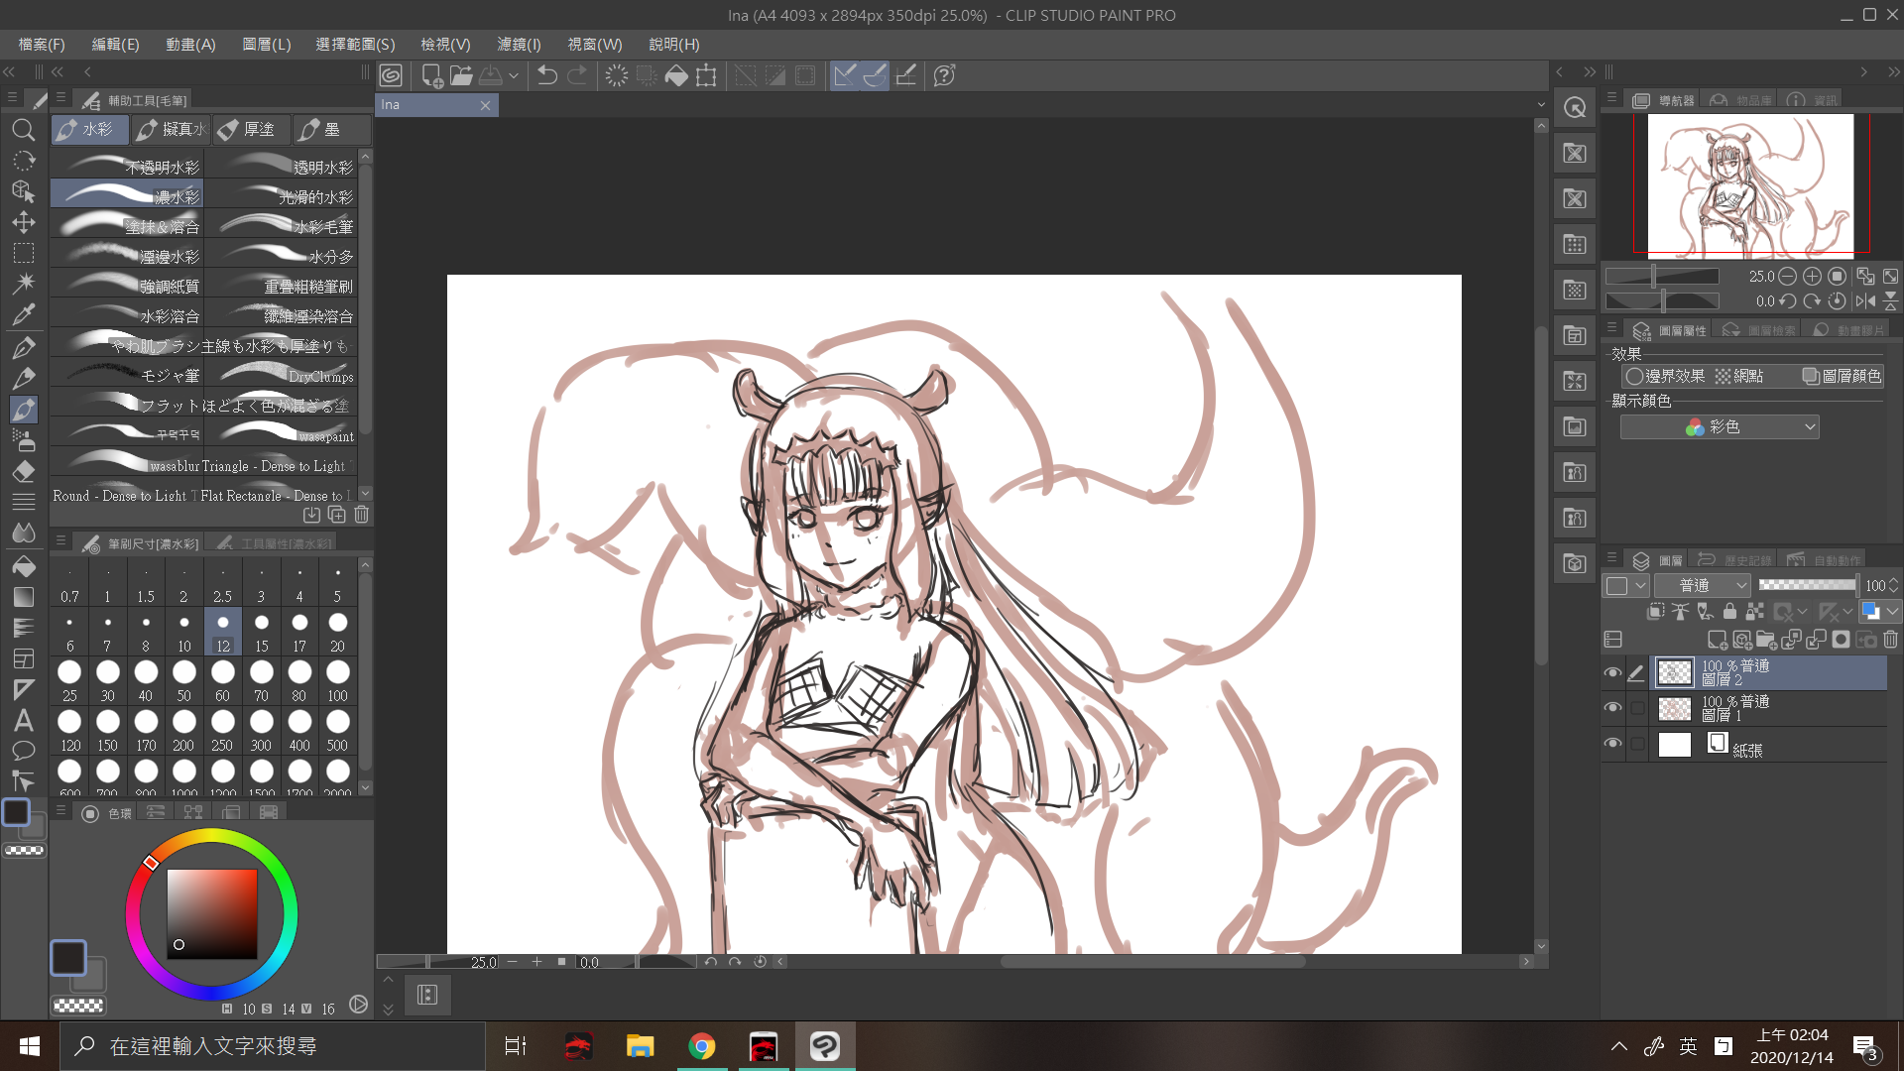1904x1071 pixels.
Task: Open Layer panel menu hamburger icon
Action: tap(1611, 558)
